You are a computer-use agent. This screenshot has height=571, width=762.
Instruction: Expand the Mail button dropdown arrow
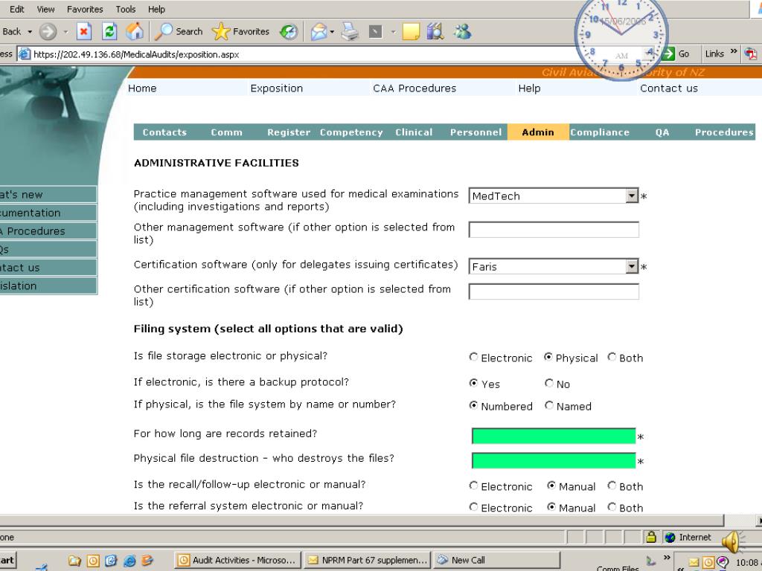click(x=332, y=32)
